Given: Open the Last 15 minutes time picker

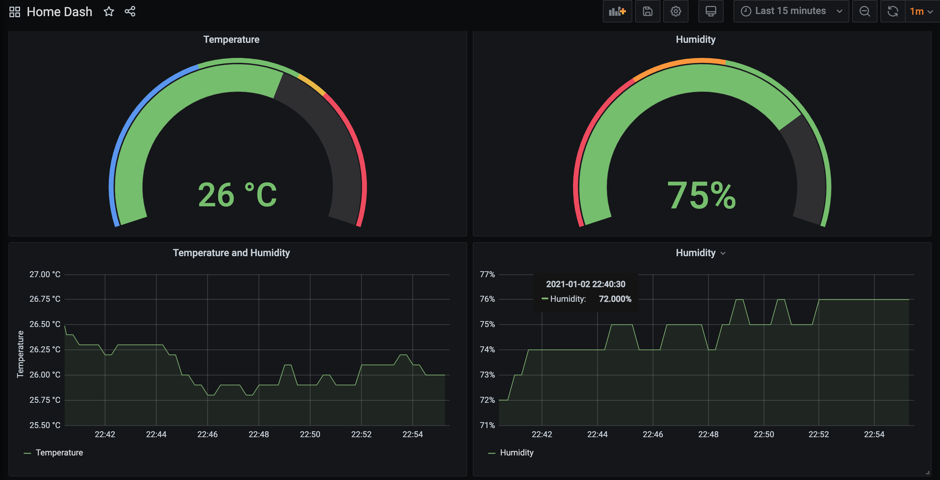Looking at the screenshot, I should 791,11.
